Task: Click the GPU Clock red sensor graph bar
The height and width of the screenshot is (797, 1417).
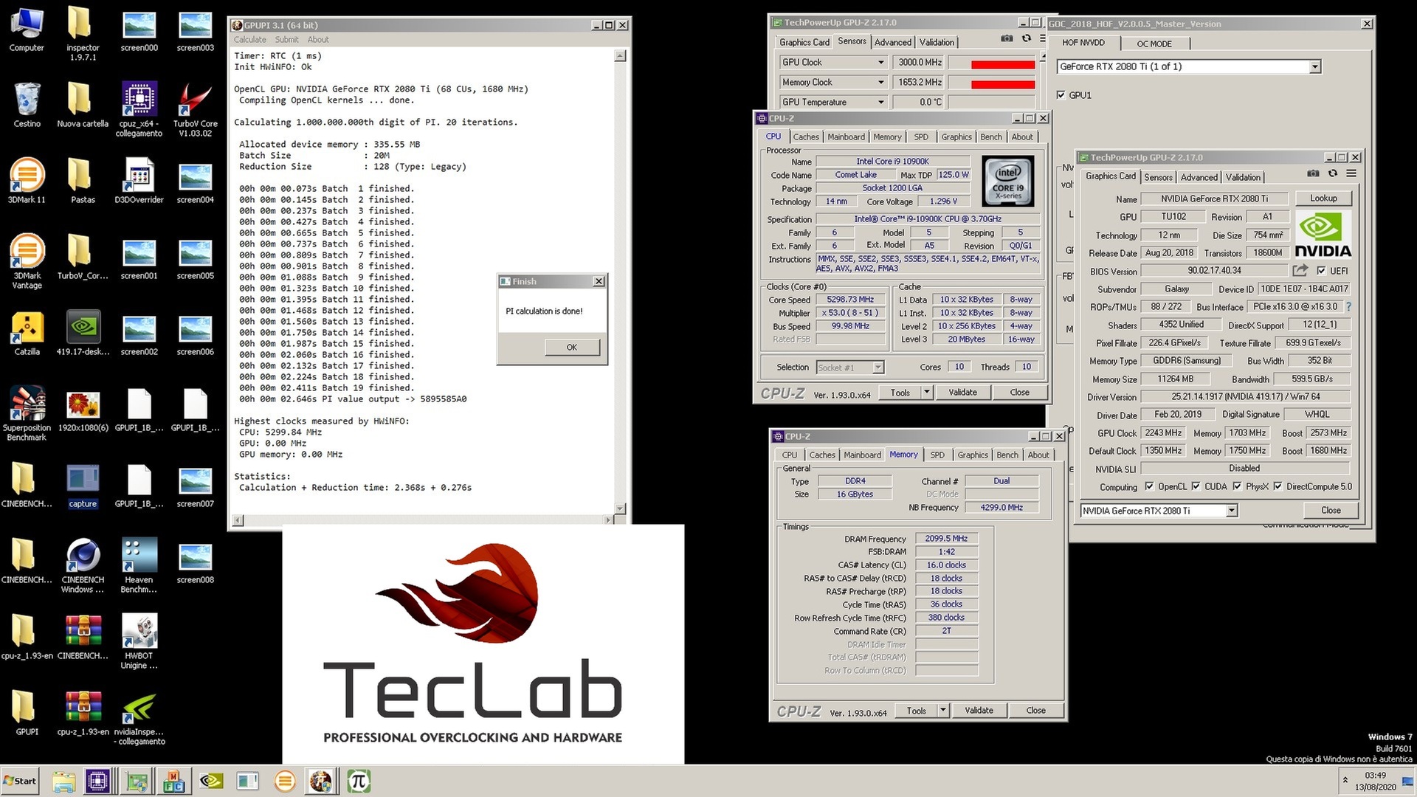Action: click(1003, 65)
